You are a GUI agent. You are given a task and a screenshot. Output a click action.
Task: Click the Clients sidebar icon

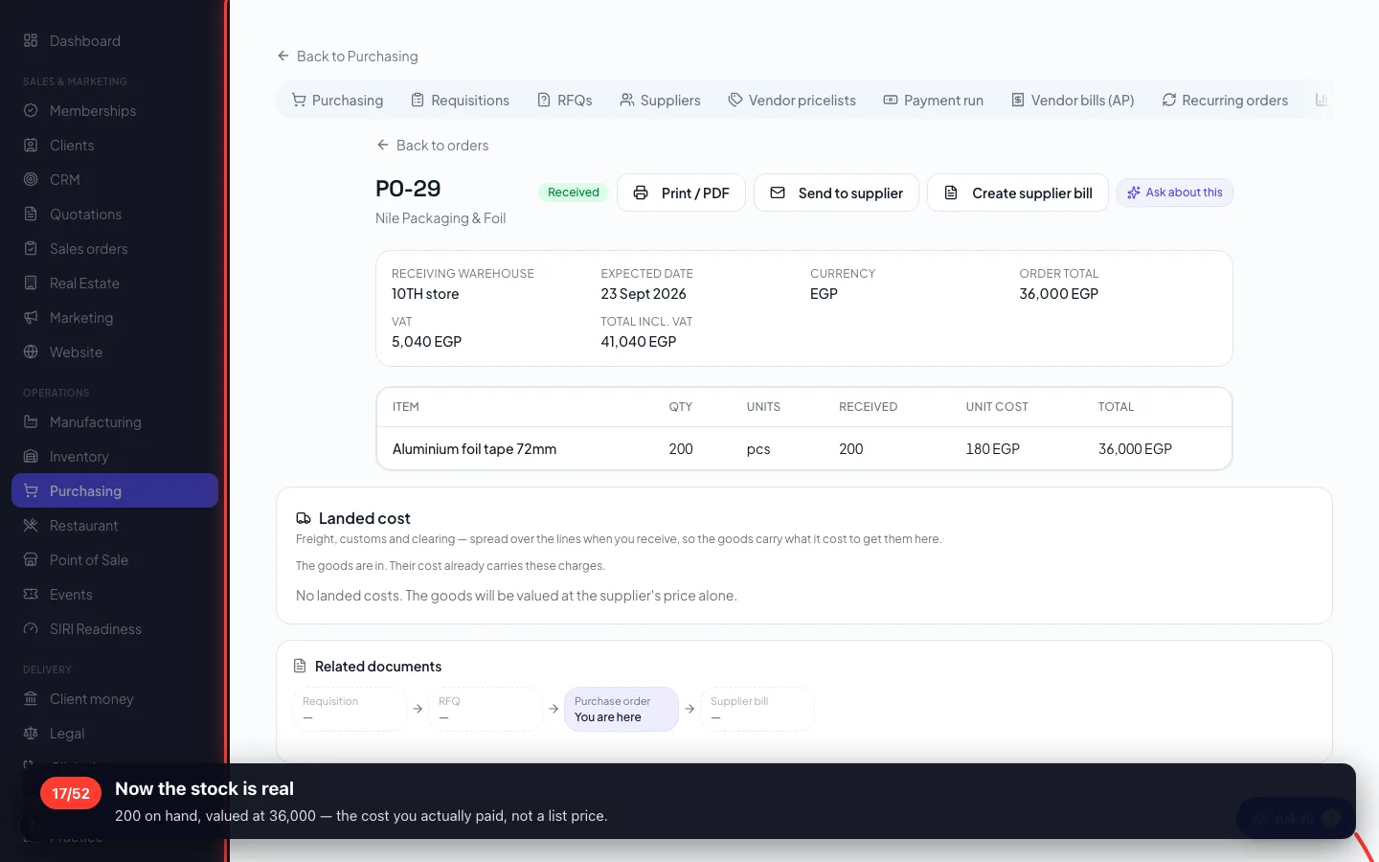coord(31,145)
